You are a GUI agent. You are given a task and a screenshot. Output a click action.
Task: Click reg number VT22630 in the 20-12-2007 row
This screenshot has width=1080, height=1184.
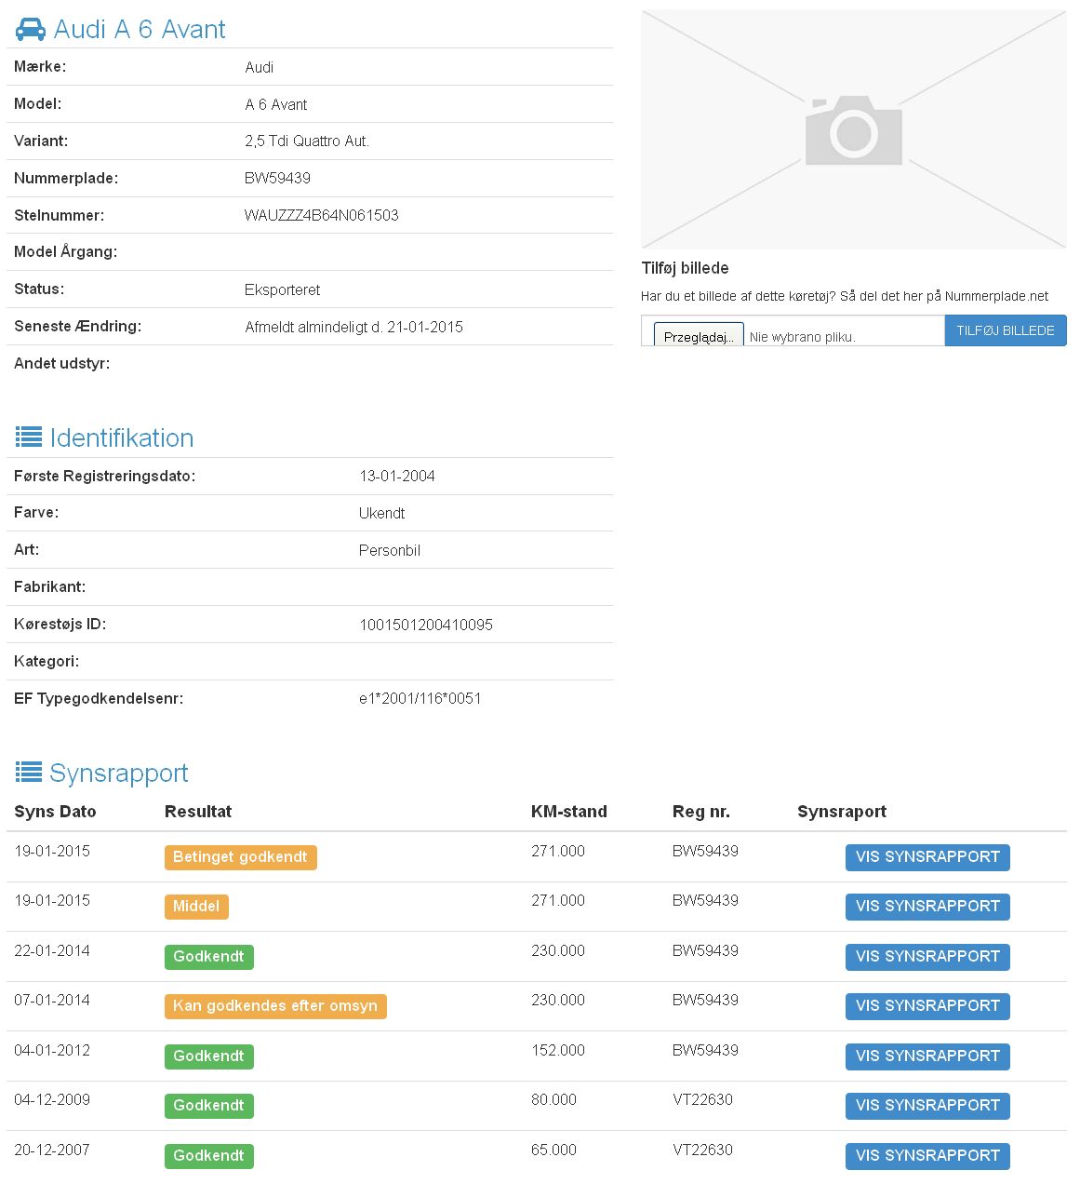click(703, 1150)
